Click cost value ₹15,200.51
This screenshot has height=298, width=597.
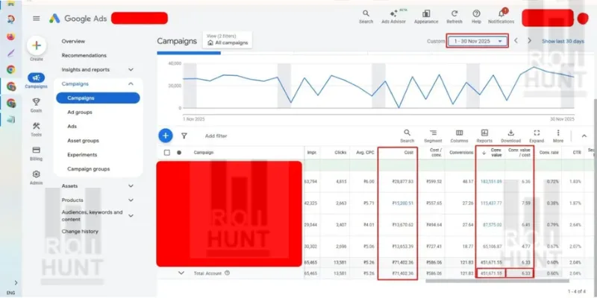coord(402,203)
